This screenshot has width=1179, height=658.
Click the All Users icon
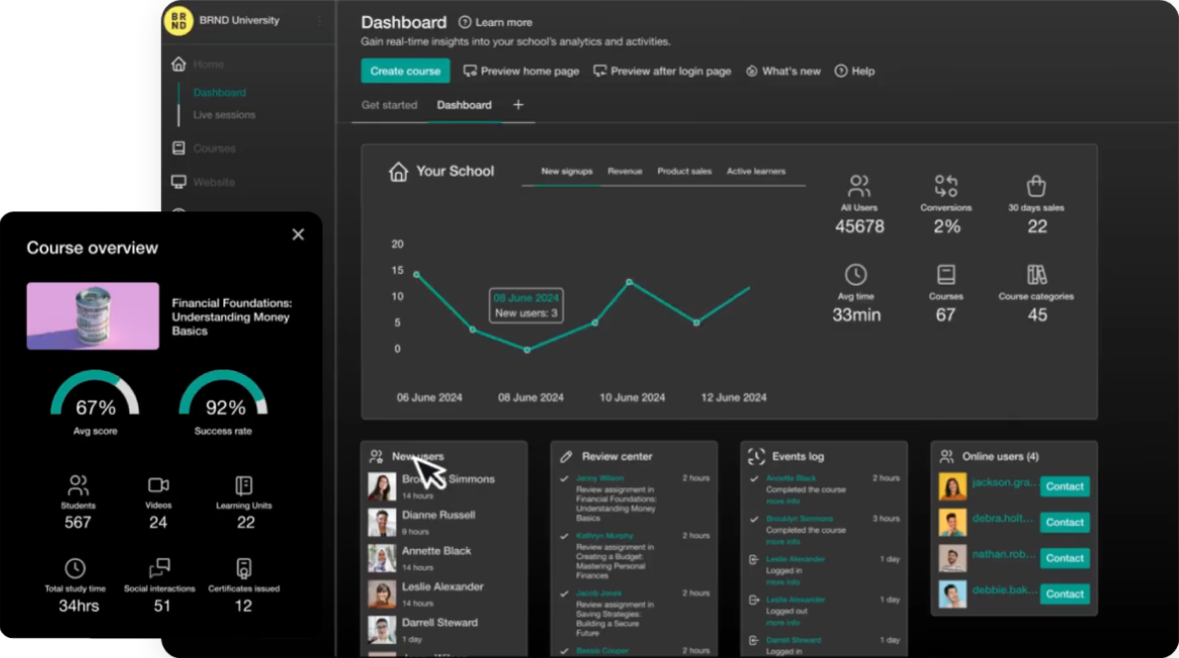858,186
